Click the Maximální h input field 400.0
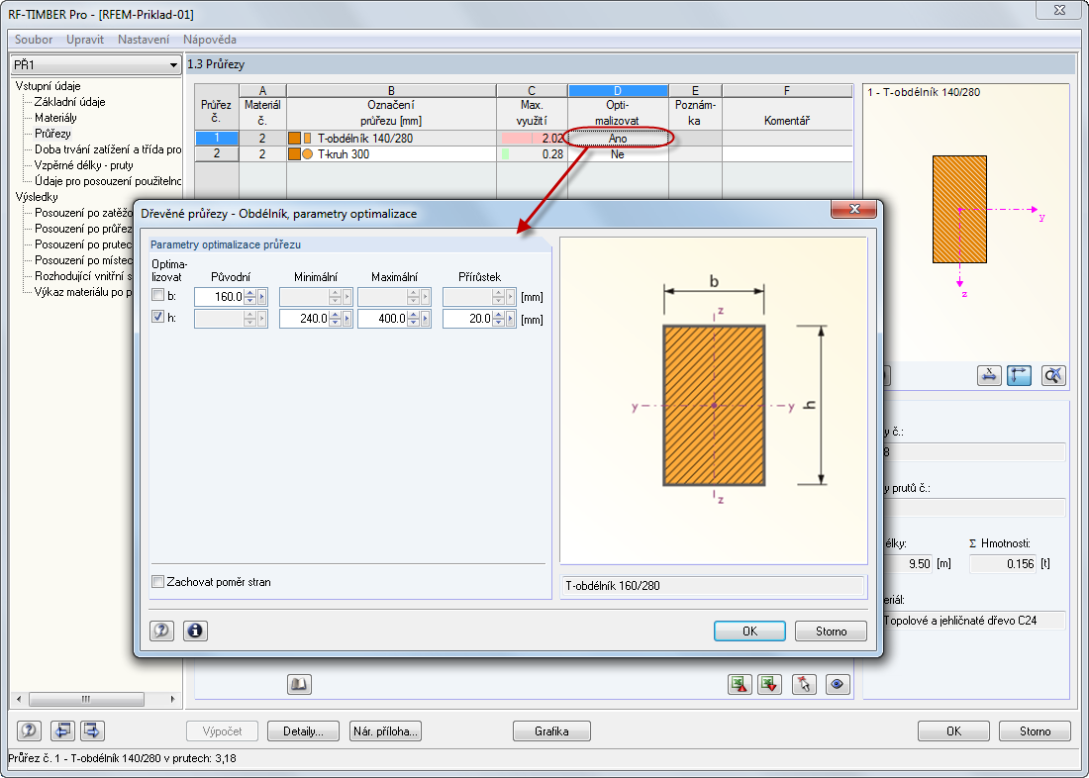 click(383, 319)
